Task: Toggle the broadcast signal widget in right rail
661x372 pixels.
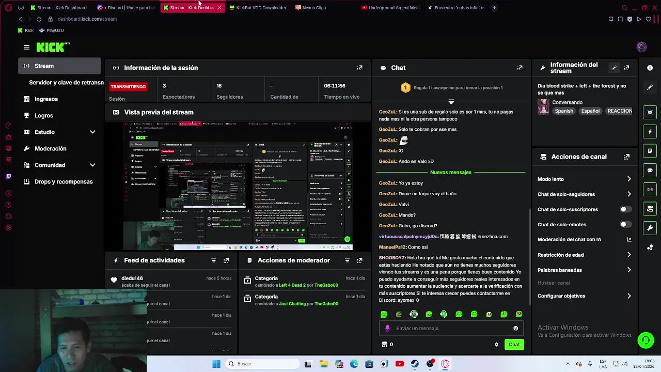Action: [650, 189]
